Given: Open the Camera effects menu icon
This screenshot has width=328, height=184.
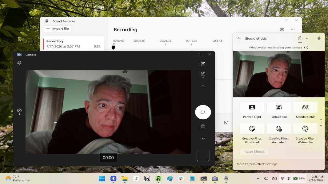Looking at the screenshot, I should coord(203,75).
